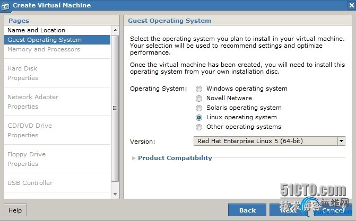
Task: Select Guest Operating System page
Action: click(45, 40)
